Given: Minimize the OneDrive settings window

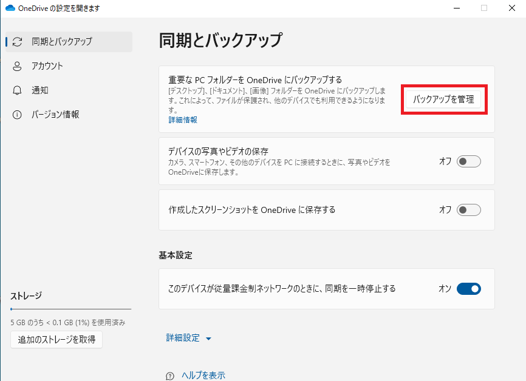Looking at the screenshot, I should point(457,8).
